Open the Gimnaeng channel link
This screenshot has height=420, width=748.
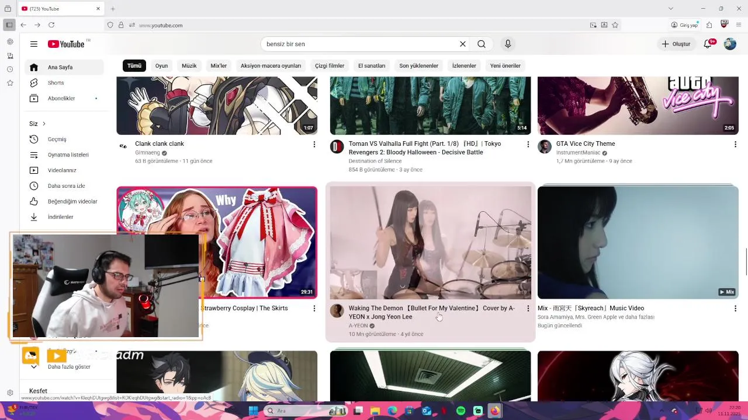click(x=148, y=153)
